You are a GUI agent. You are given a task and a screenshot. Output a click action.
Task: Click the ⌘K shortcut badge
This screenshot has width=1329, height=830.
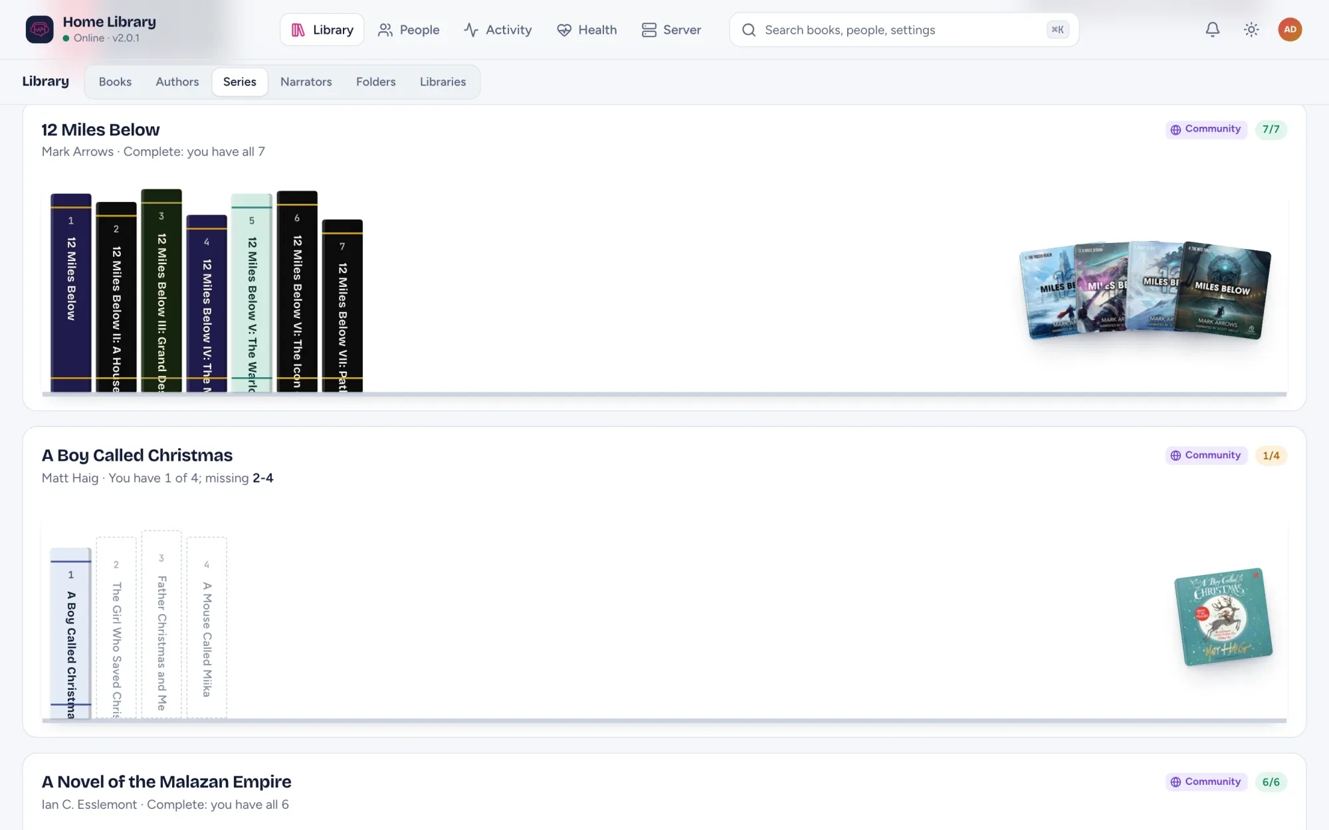(1057, 30)
